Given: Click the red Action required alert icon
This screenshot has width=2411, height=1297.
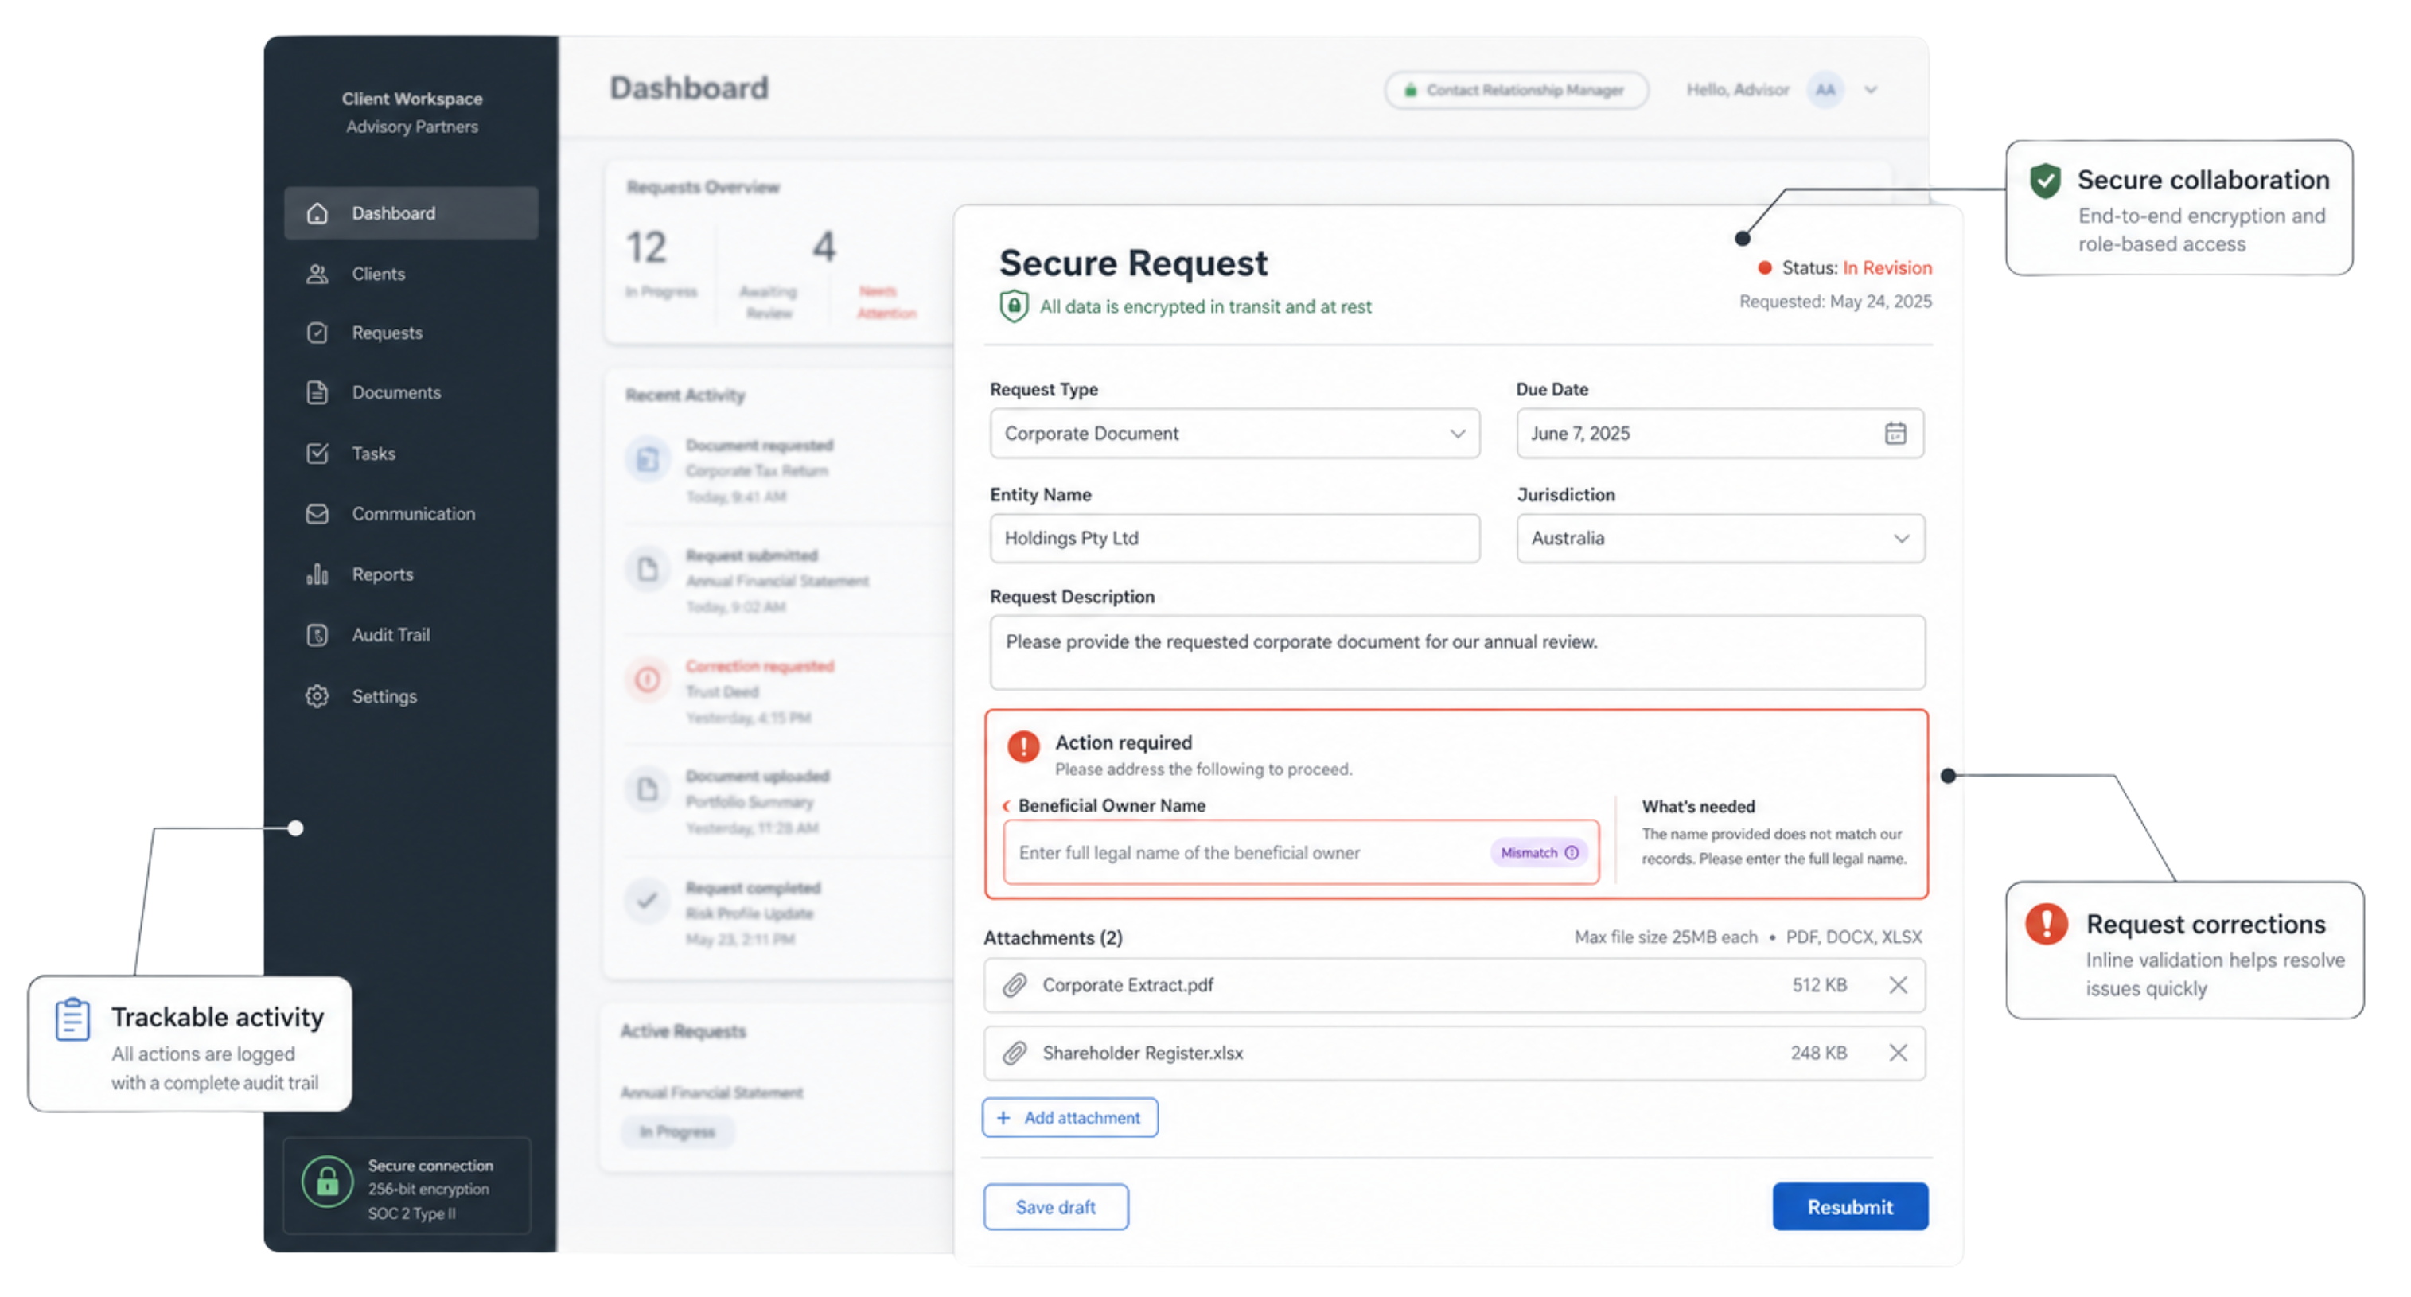Looking at the screenshot, I should coord(1023,746).
